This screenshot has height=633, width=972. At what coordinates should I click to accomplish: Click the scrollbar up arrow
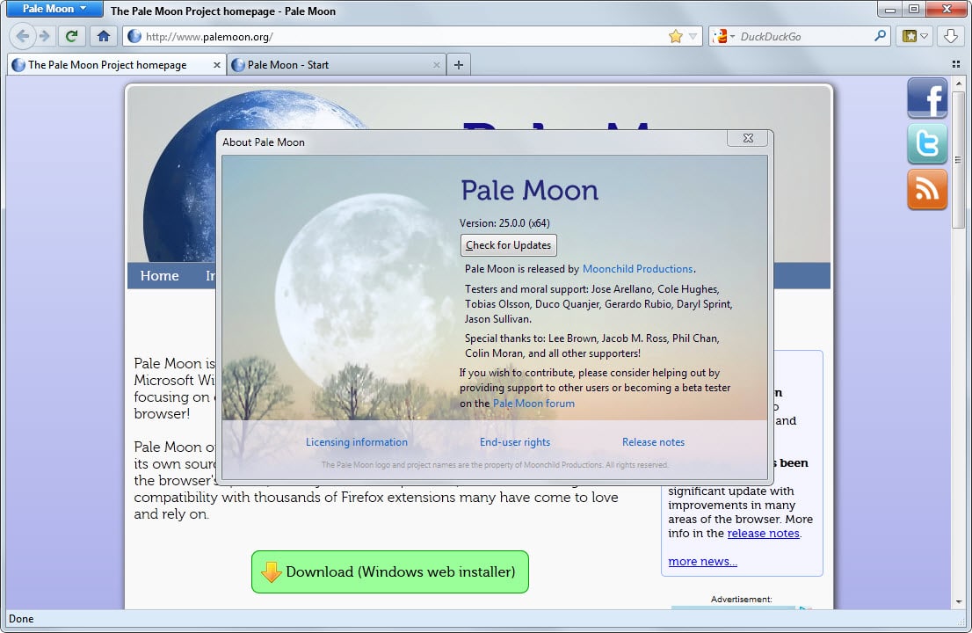(x=958, y=83)
